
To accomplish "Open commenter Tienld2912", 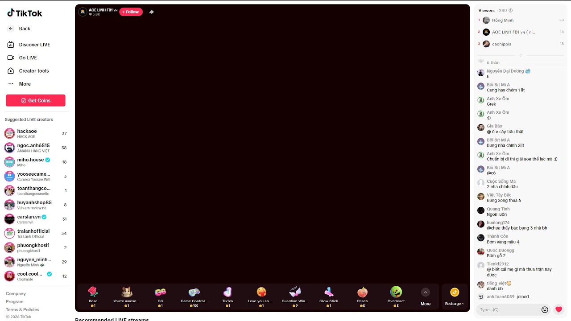I will (x=497, y=264).
